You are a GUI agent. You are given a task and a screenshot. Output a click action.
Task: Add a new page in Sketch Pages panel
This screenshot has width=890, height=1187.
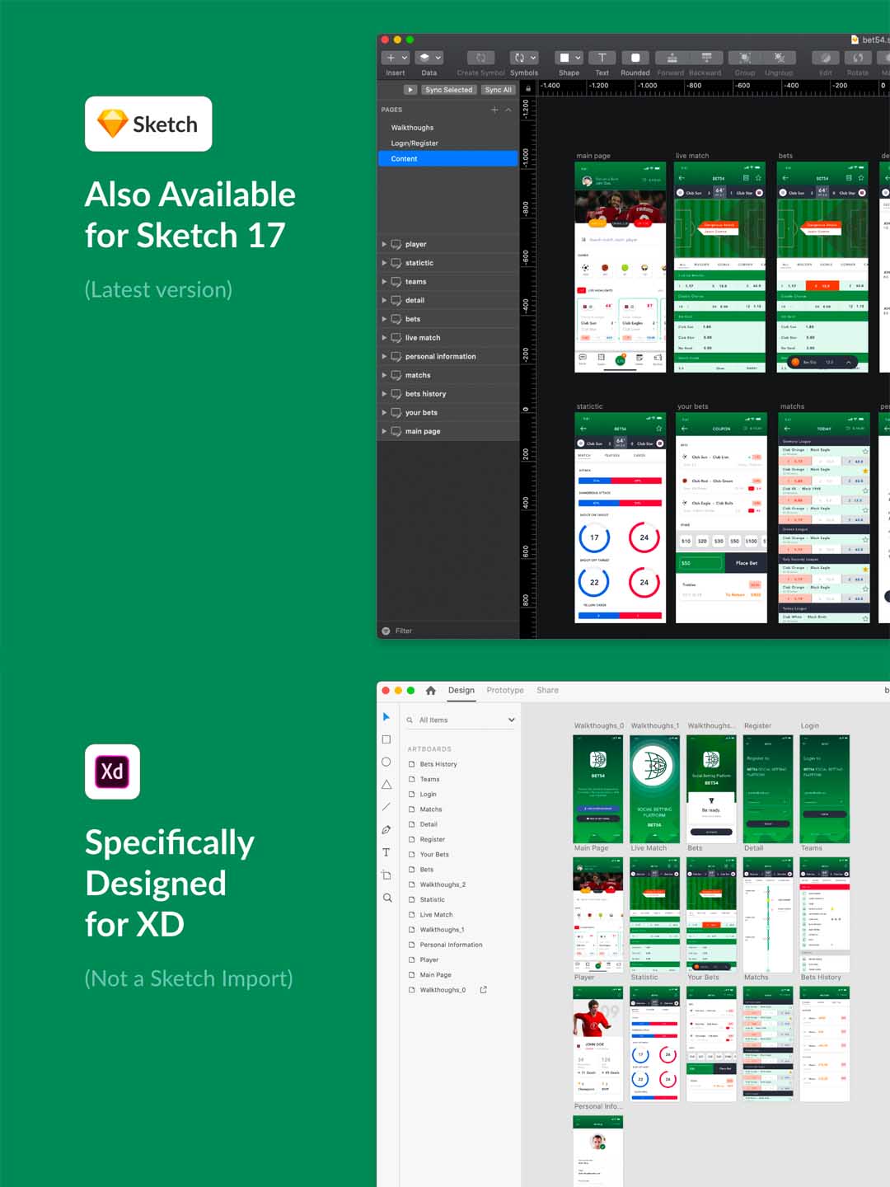494,110
